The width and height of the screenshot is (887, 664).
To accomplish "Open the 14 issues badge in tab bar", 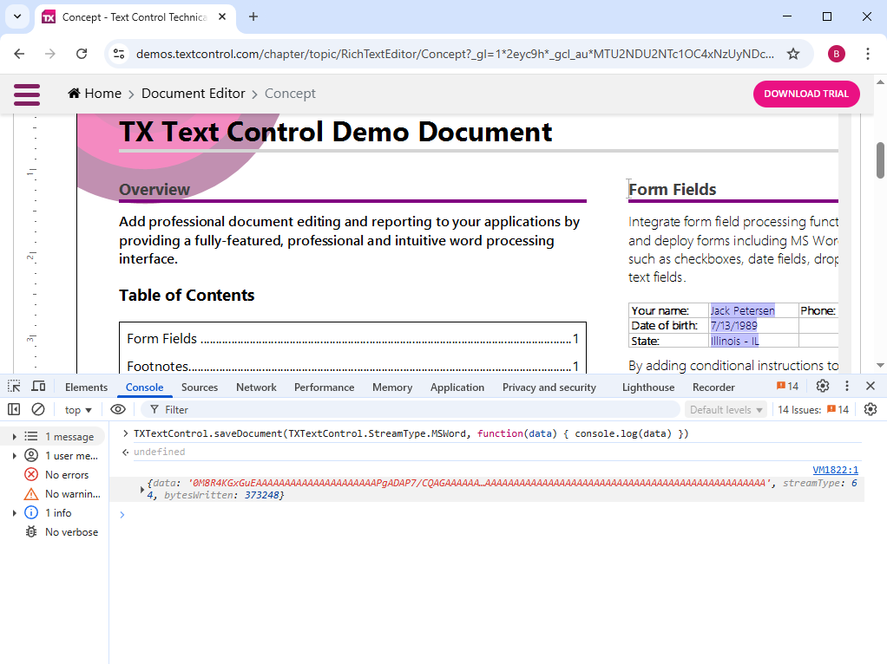I will coord(787,387).
